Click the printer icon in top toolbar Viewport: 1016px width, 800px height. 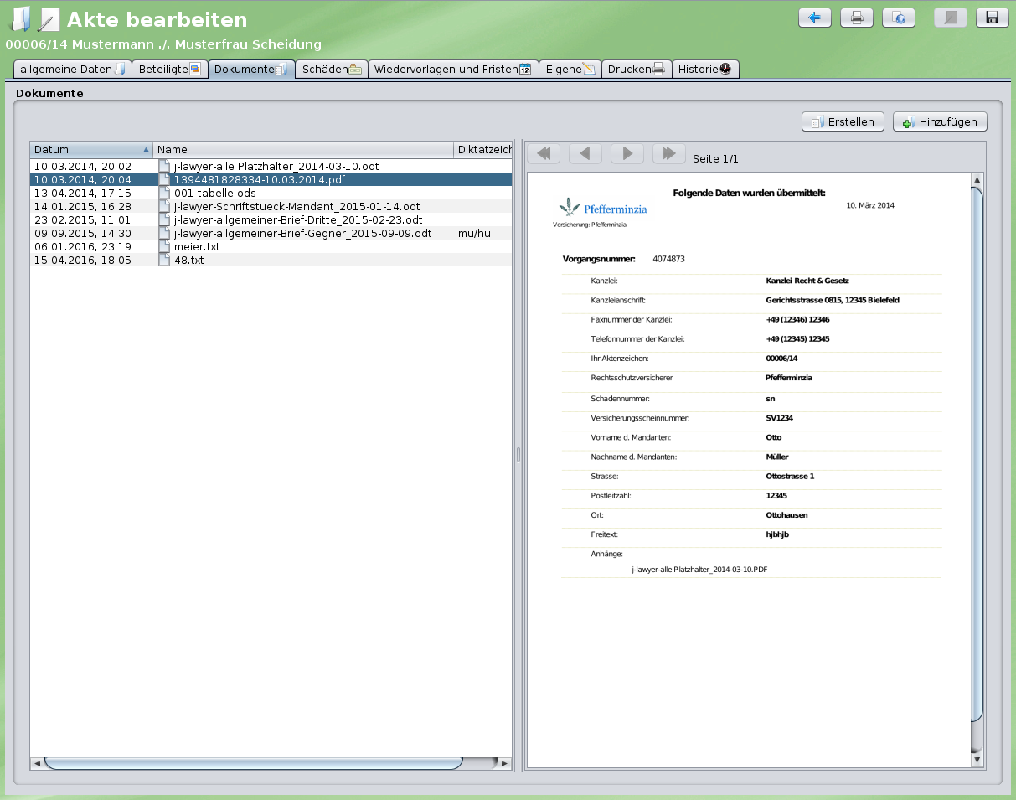[857, 18]
